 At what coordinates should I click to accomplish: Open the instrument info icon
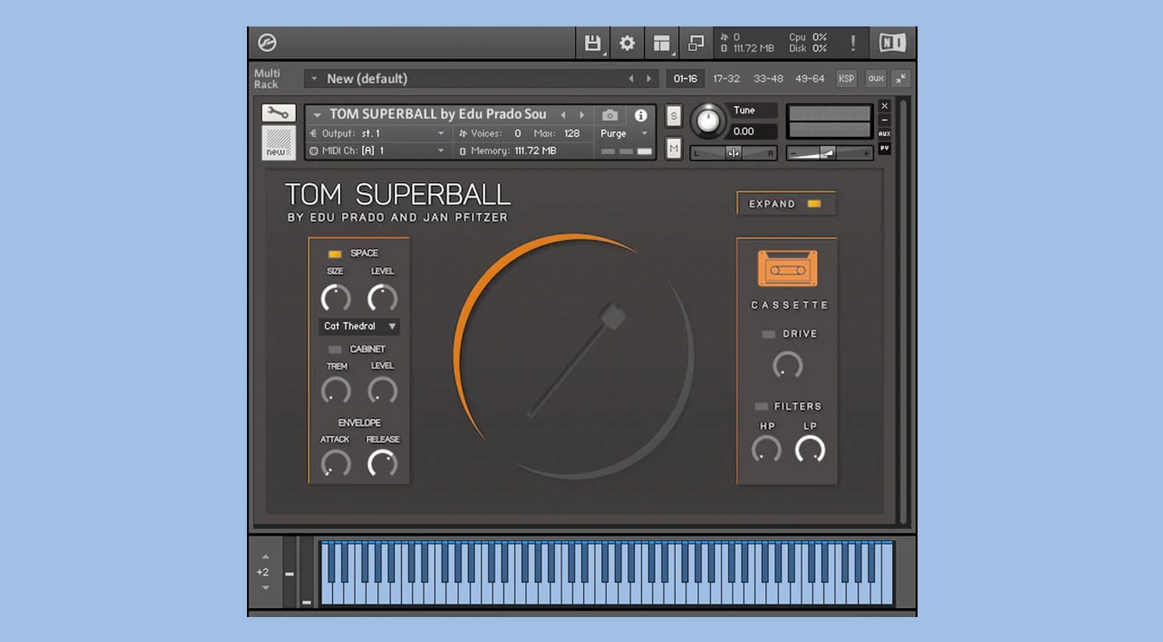(x=640, y=115)
